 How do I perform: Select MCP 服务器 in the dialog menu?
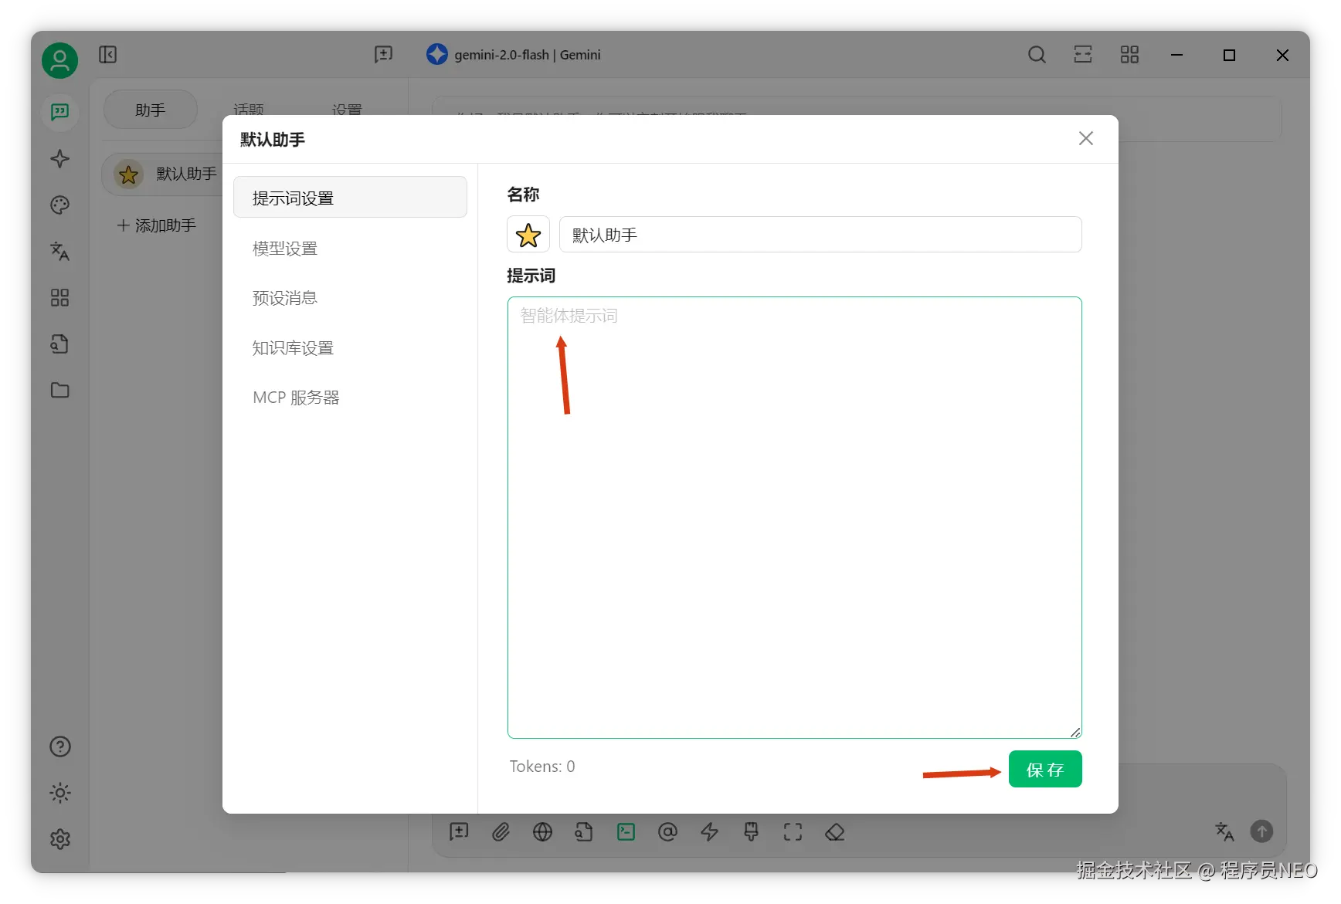350,398
